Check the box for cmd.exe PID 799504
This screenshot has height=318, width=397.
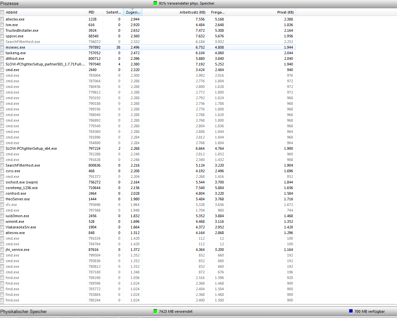2,255
